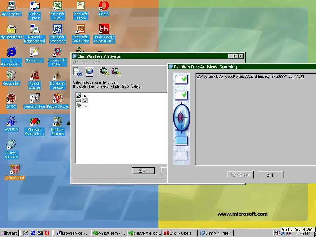
Task: Select the Opera desktop shortcut
Action: [104, 8]
